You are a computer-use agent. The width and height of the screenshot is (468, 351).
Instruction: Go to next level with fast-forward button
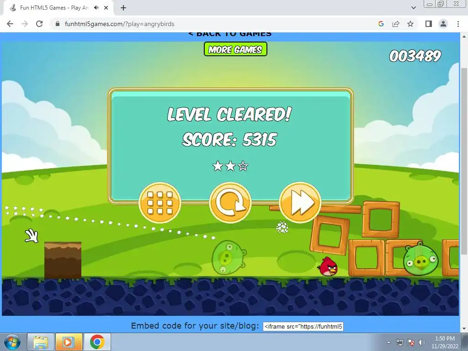tap(300, 202)
